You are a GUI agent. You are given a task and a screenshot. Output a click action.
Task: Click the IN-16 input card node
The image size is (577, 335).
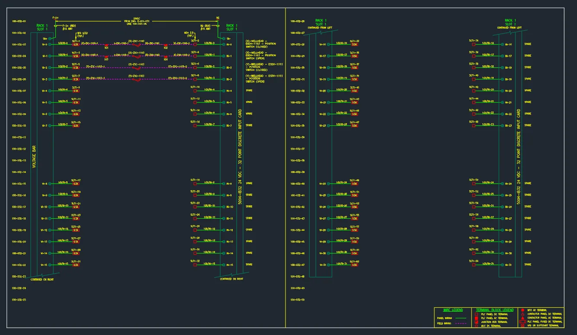pyautogui.click(x=502, y=45)
